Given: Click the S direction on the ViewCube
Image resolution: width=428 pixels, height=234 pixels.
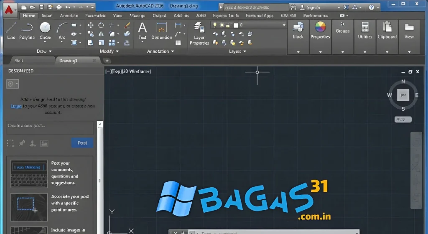Looking at the screenshot, I should click(403, 109).
